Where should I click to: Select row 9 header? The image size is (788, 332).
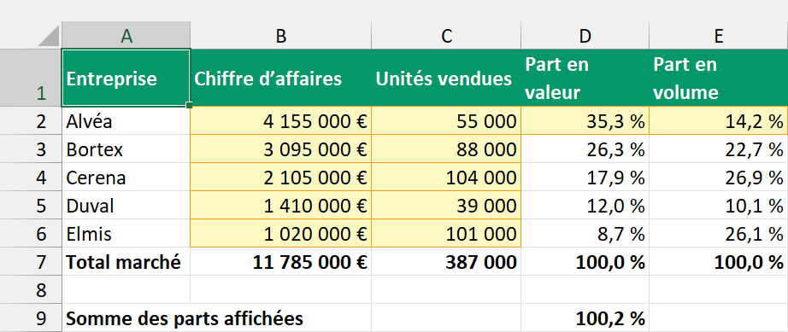click(x=31, y=317)
